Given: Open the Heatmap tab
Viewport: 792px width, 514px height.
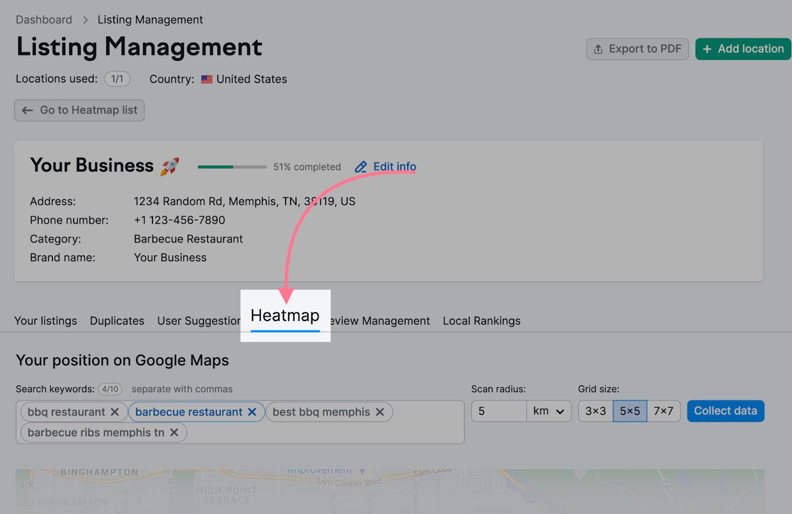Looking at the screenshot, I should (285, 316).
